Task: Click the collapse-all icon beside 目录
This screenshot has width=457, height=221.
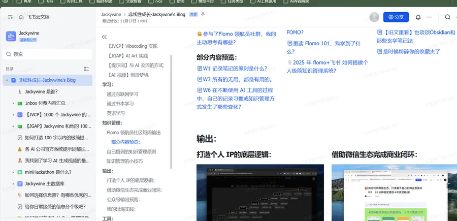Action: coord(86,69)
